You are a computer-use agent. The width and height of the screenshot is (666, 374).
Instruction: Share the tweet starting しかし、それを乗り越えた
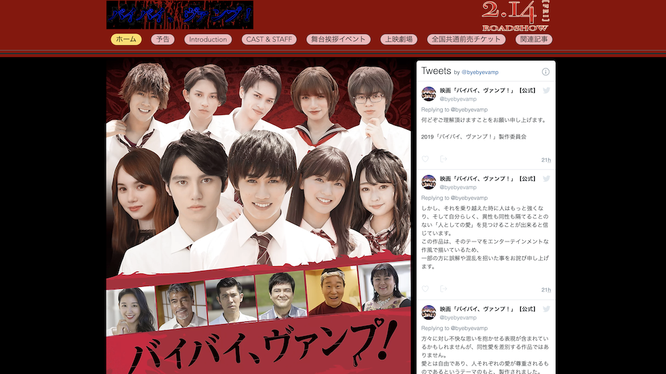[x=444, y=289]
